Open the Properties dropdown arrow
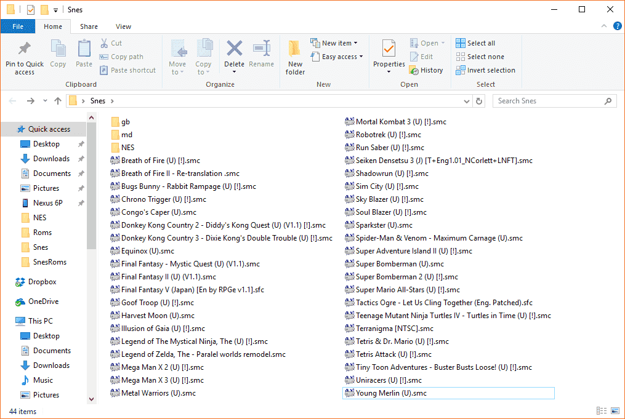The width and height of the screenshot is (625, 419). click(389, 72)
